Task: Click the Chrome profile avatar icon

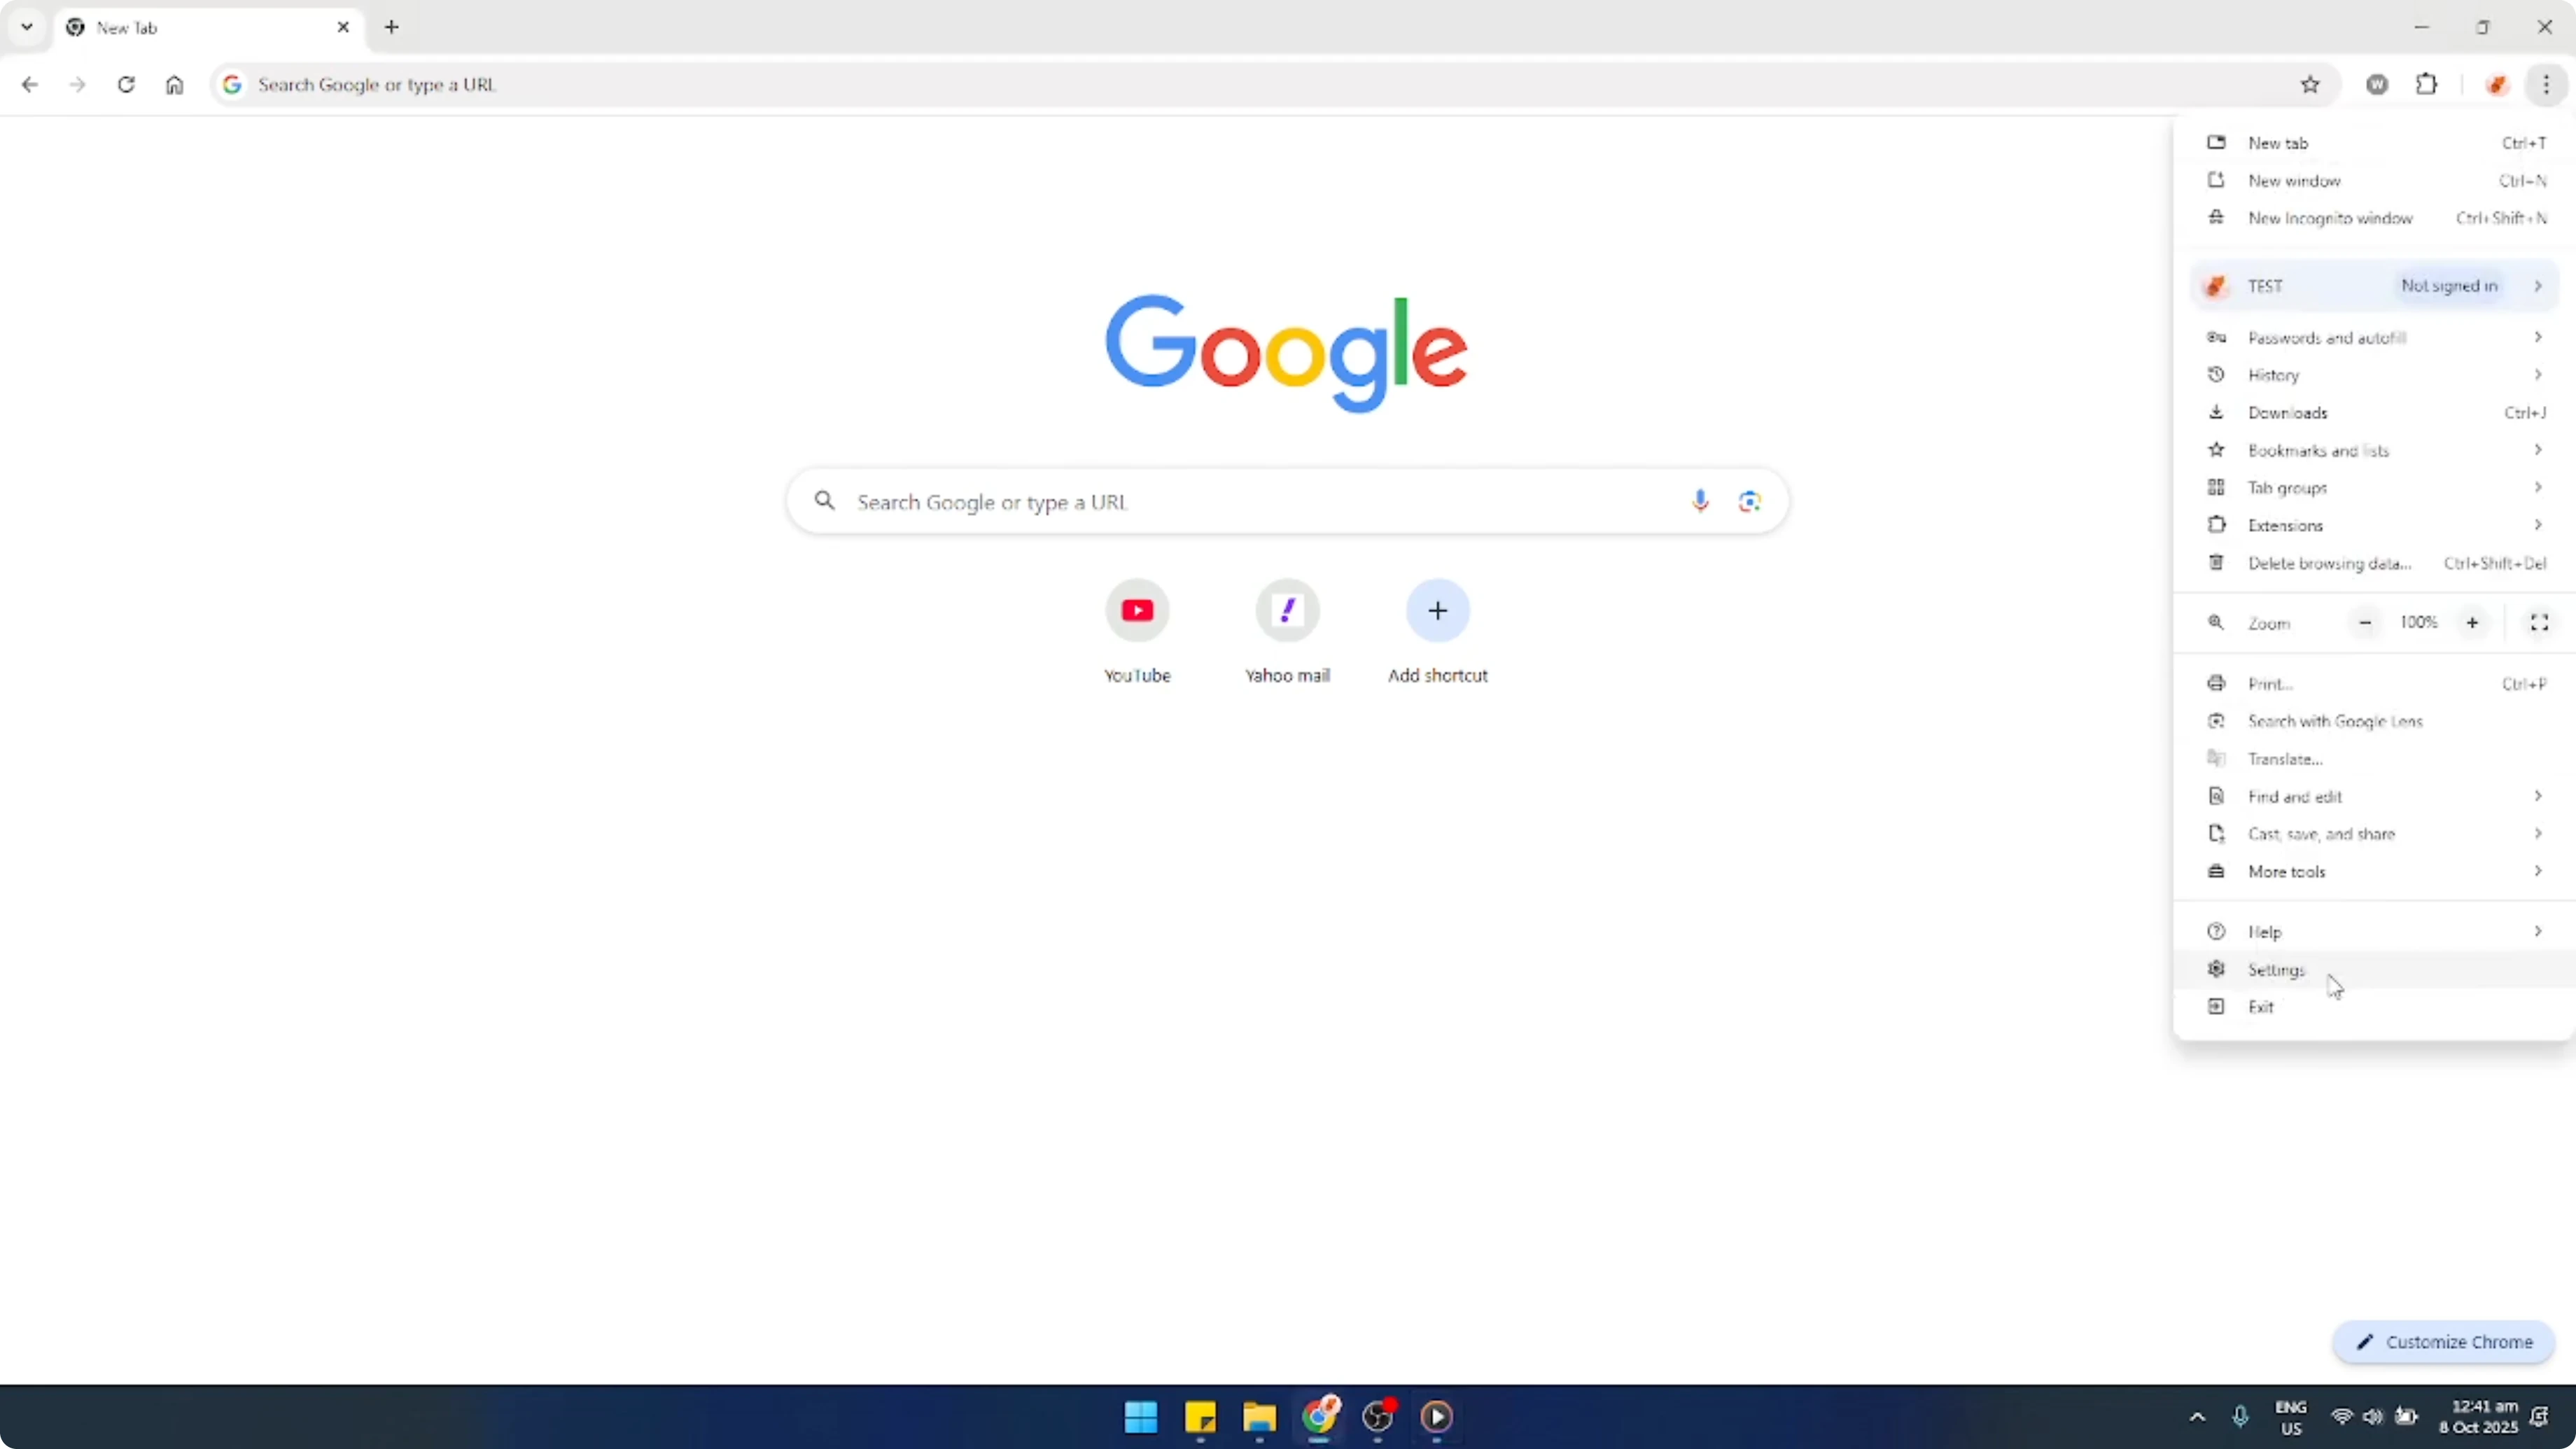Action: click(x=2497, y=84)
